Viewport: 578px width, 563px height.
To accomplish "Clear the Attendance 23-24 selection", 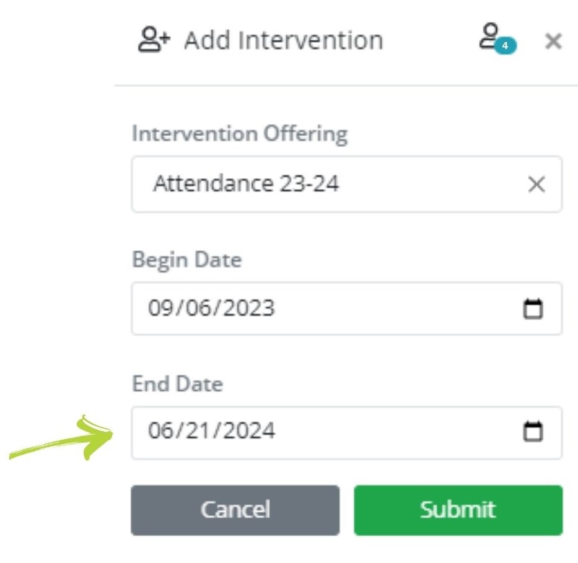I will (x=536, y=185).
